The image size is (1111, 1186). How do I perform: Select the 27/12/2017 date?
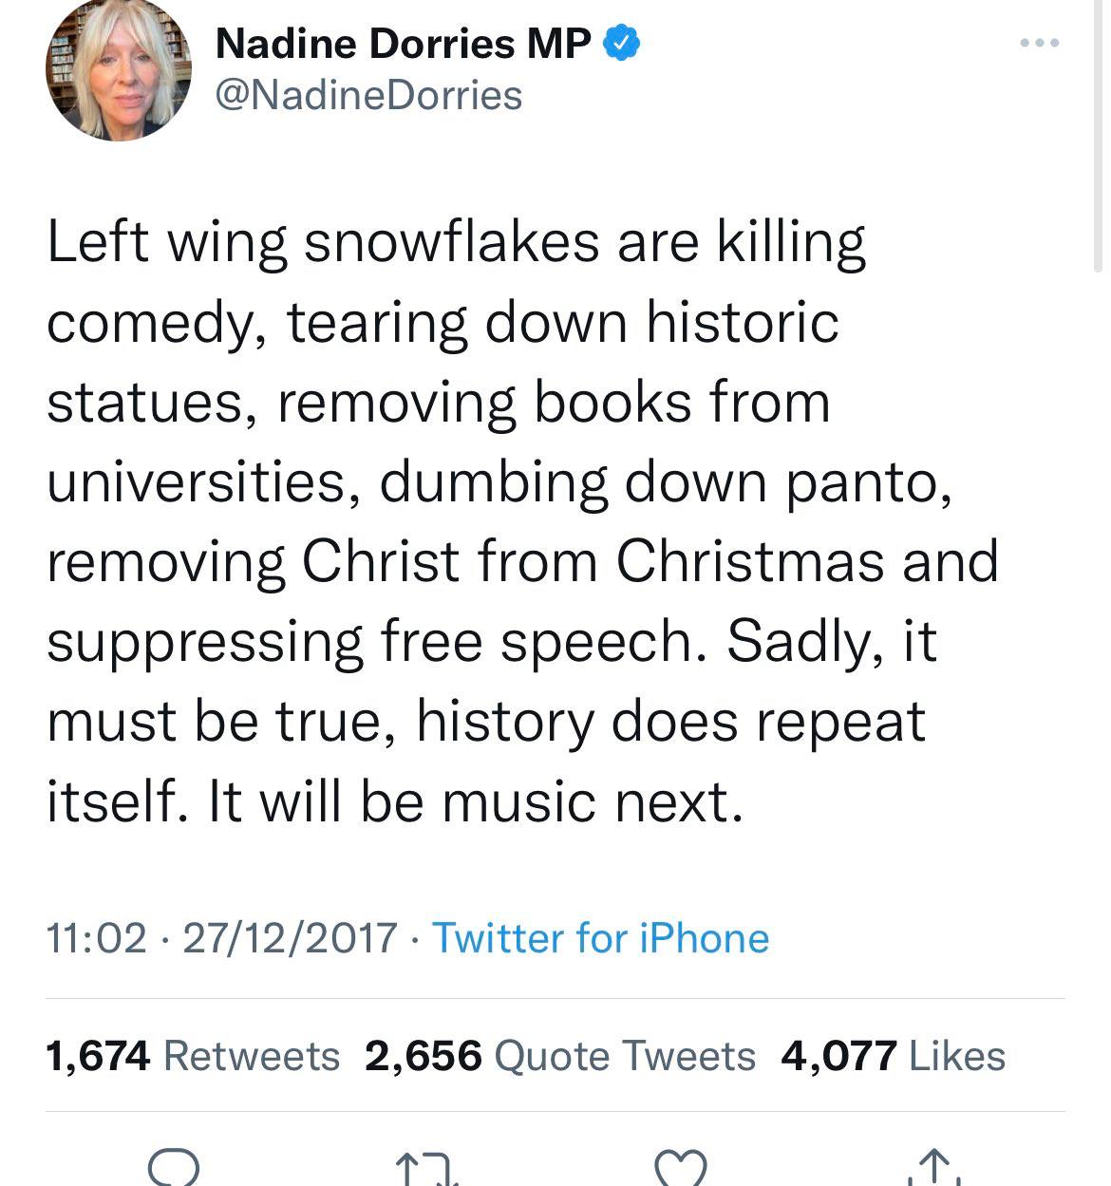pyautogui.click(x=289, y=938)
